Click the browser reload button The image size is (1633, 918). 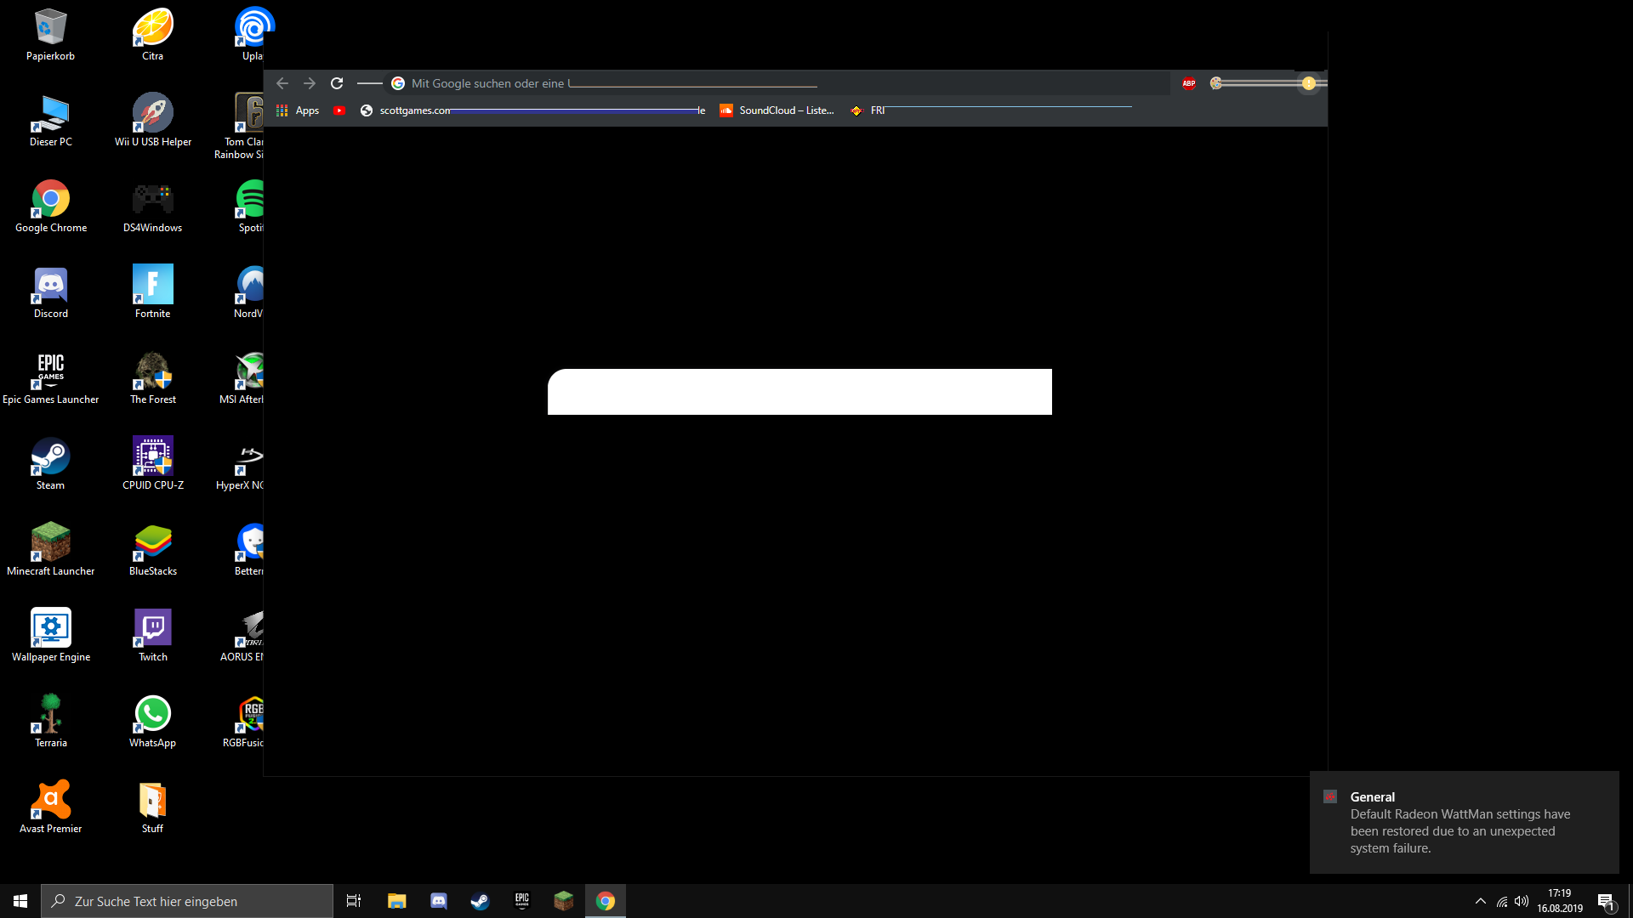(337, 83)
